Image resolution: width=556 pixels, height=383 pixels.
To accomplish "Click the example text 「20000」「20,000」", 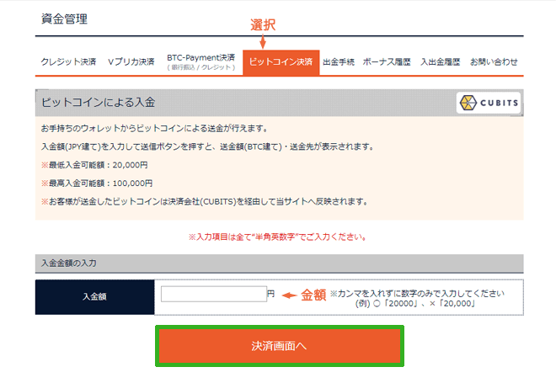I will pyautogui.click(x=415, y=304).
